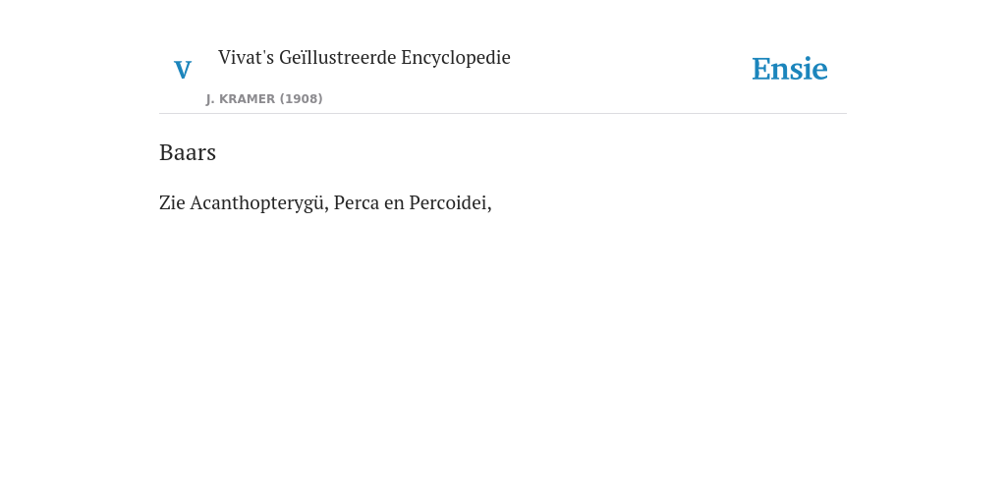Click the word Encyclopedie in the title
The image size is (1006, 503).
point(456,58)
